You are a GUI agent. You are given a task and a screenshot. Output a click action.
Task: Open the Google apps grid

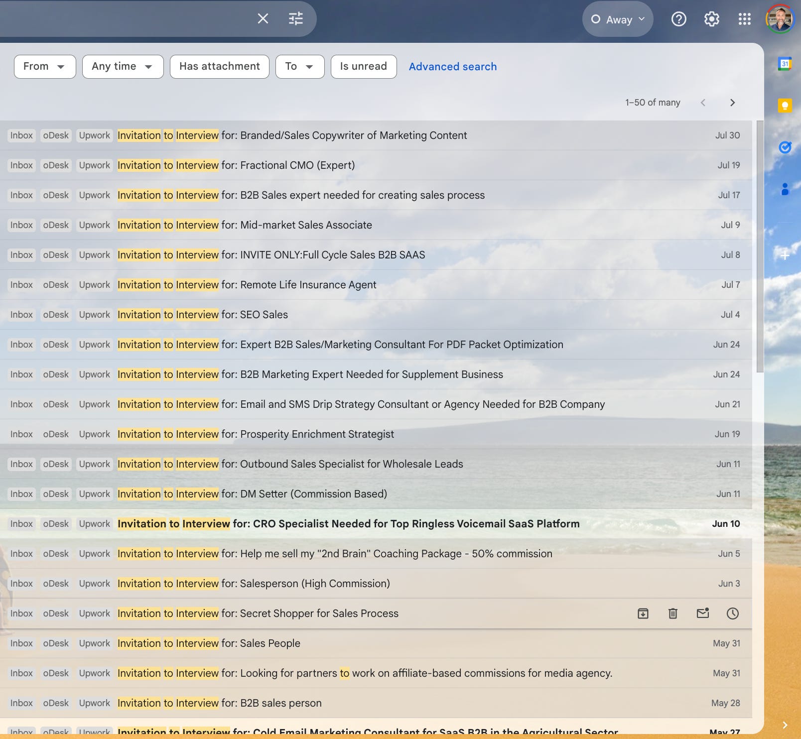(x=745, y=19)
